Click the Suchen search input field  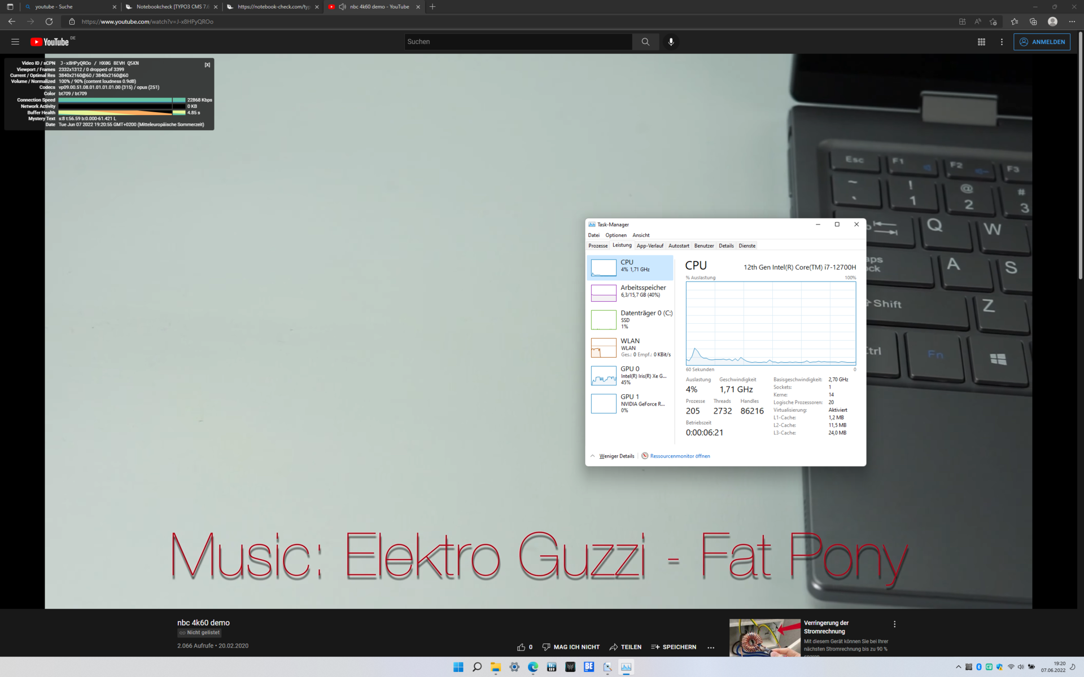[x=518, y=42]
